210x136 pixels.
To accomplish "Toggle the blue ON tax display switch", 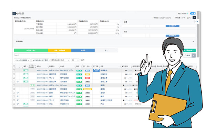I will pos(193,13).
